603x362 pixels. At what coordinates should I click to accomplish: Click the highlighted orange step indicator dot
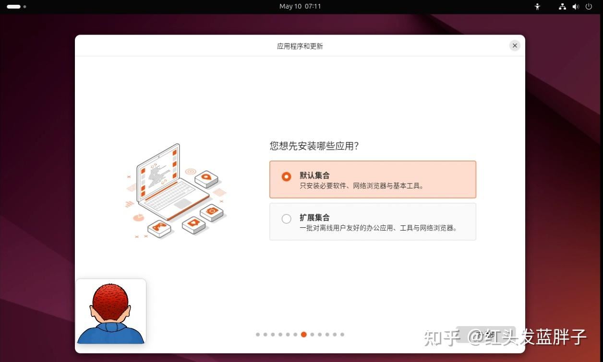coord(303,335)
